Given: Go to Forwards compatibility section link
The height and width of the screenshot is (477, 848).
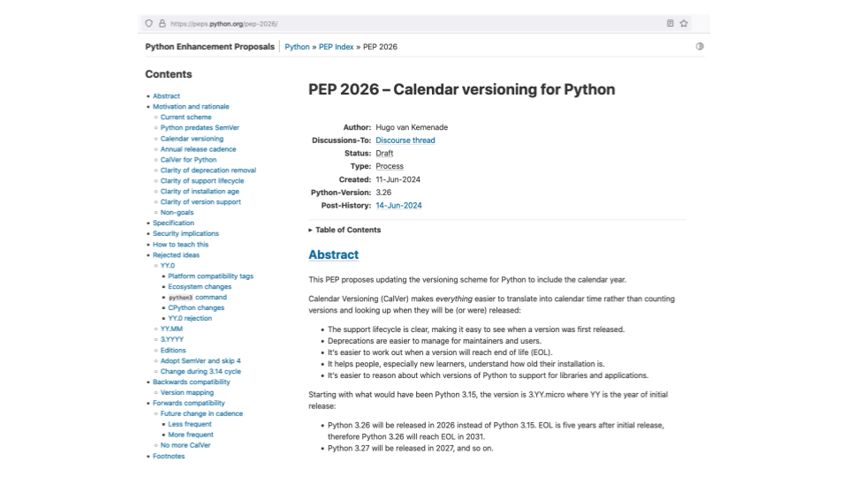Looking at the screenshot, I should point(188,403).
